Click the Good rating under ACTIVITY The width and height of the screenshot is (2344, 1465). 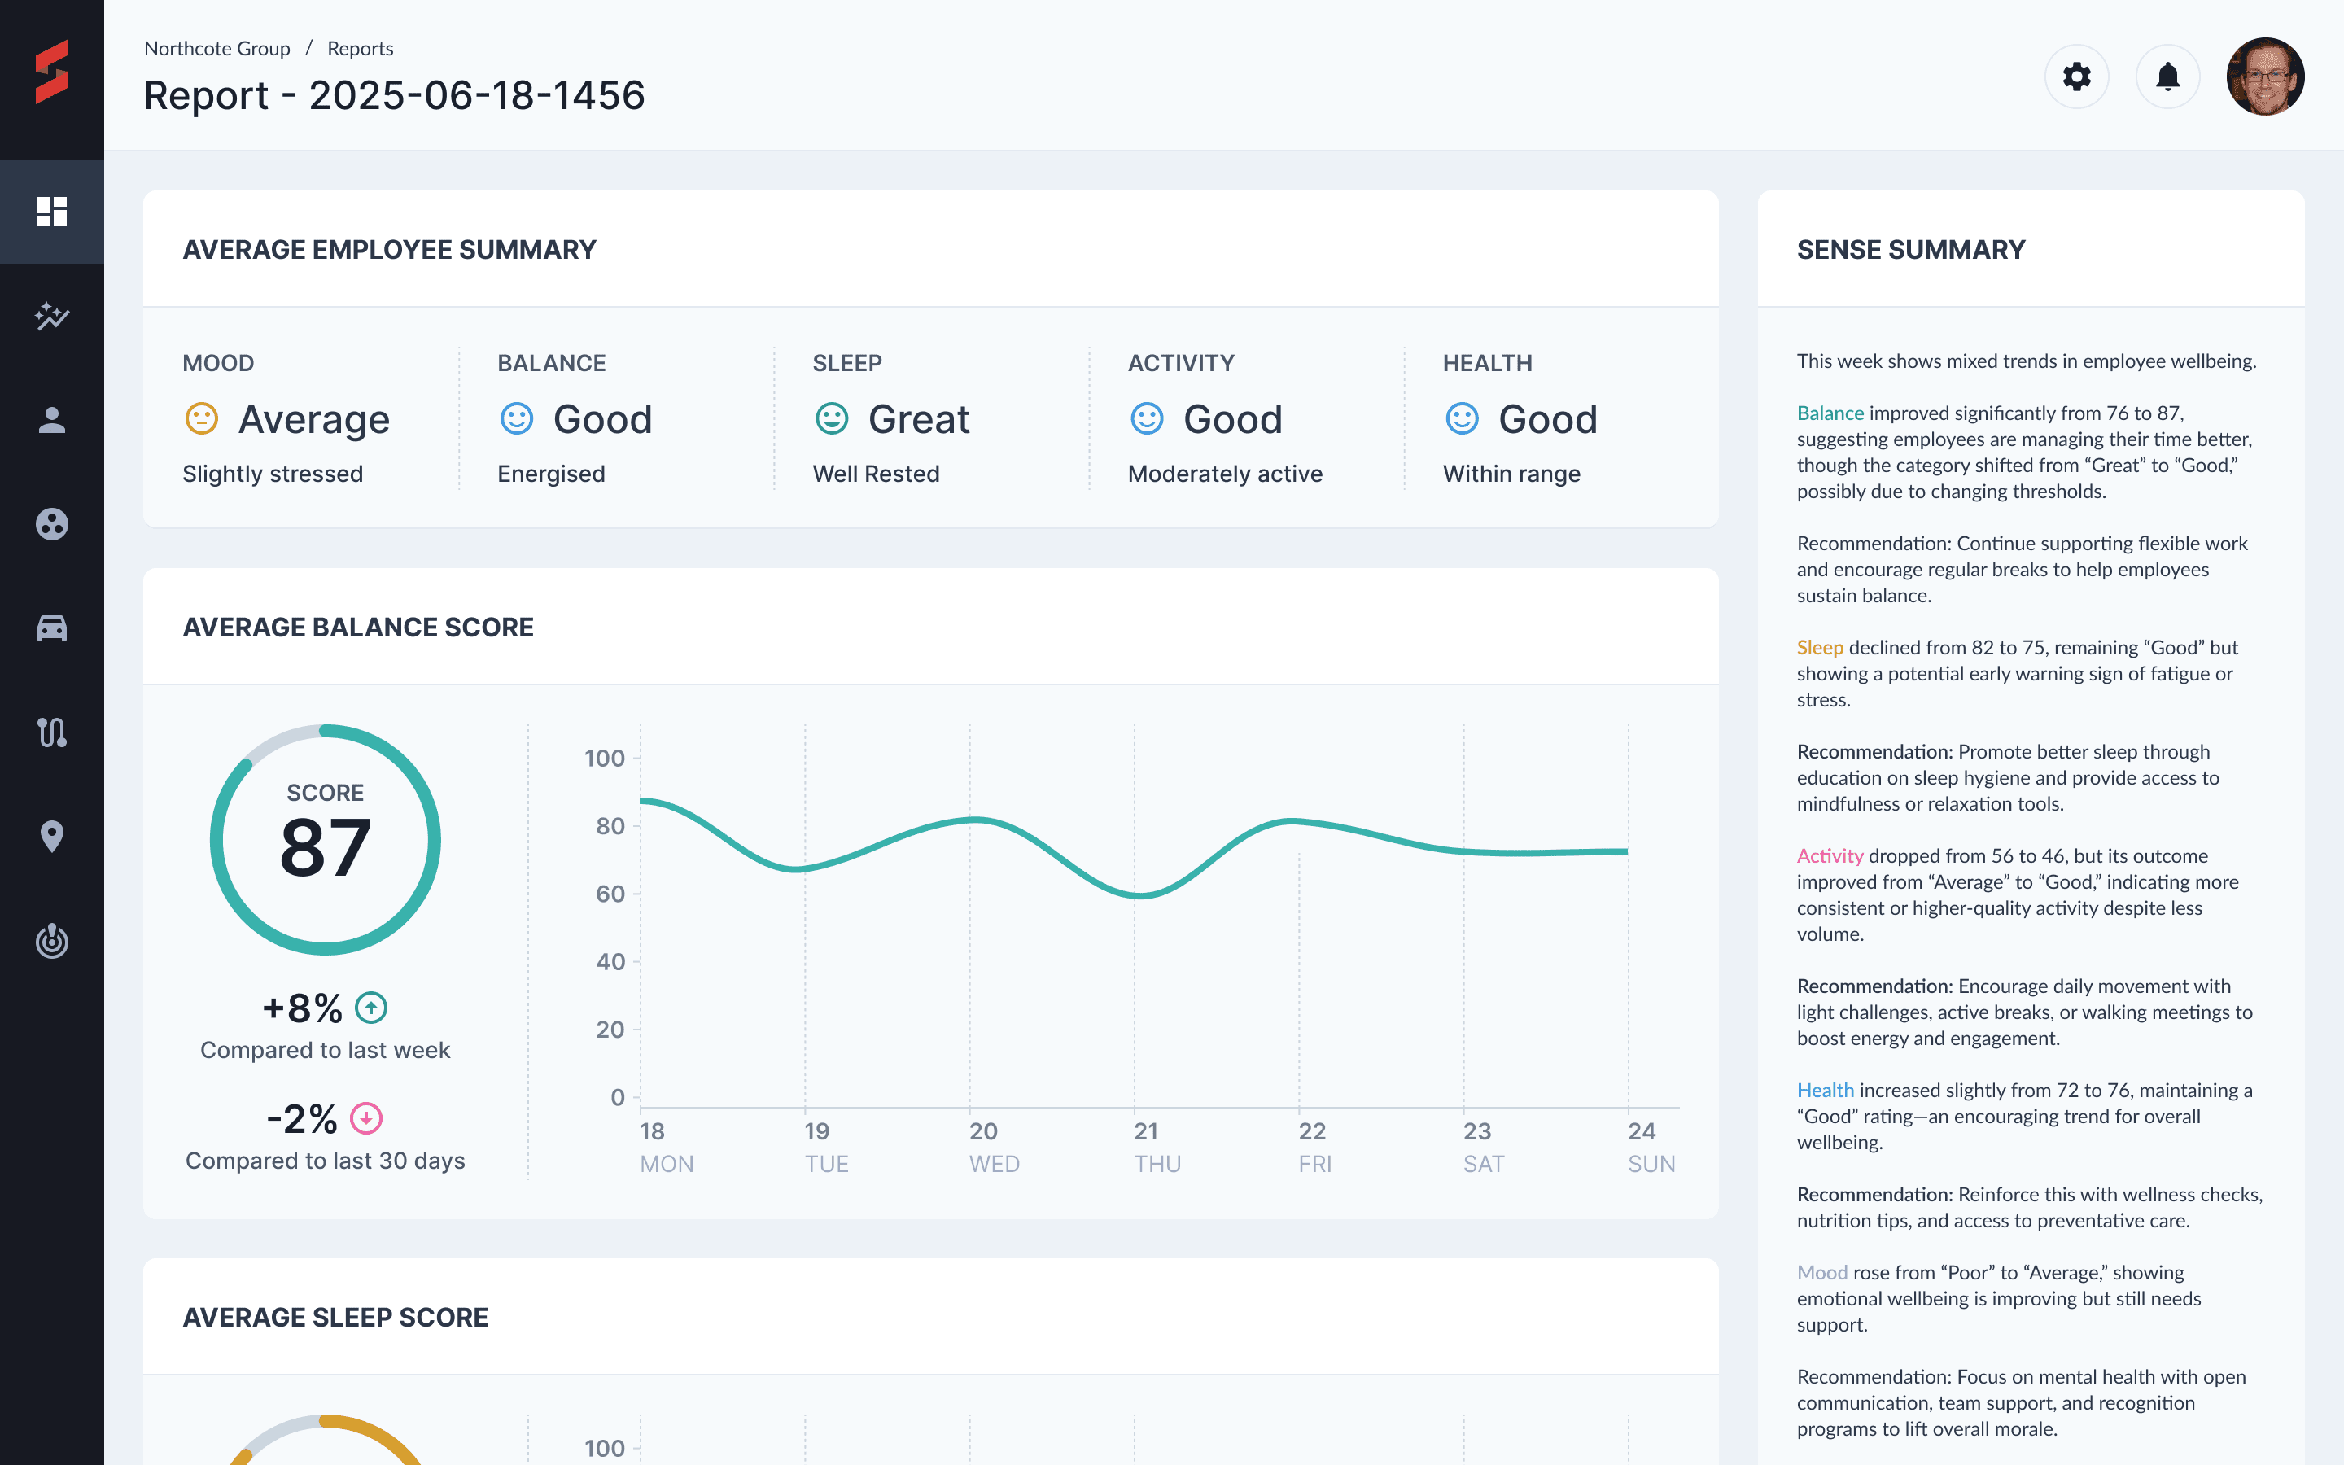click(x=1233, y=418)
